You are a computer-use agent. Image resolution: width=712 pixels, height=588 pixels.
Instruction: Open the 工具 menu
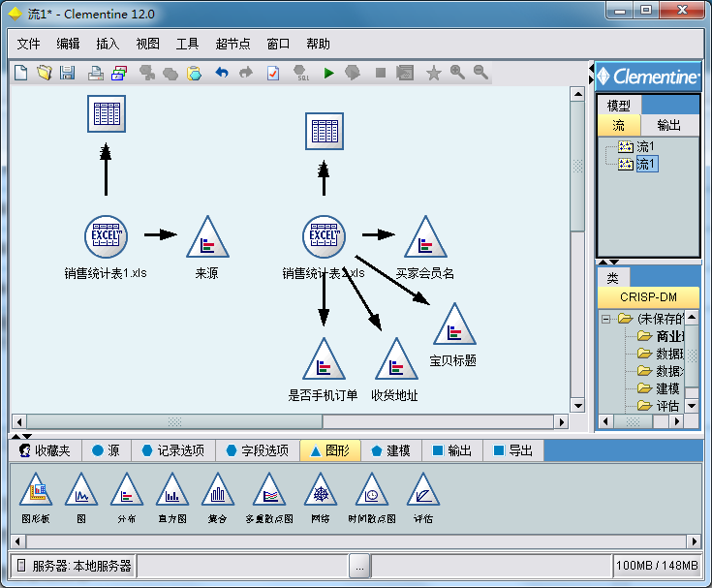pos(187,44)
